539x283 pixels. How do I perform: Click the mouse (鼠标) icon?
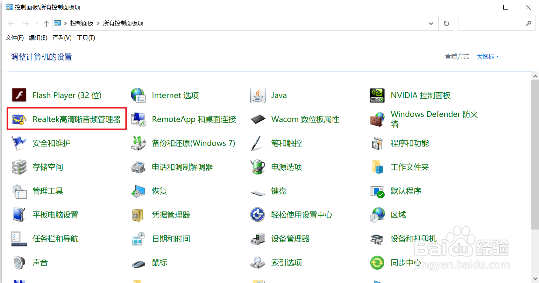tap(138, 264)
